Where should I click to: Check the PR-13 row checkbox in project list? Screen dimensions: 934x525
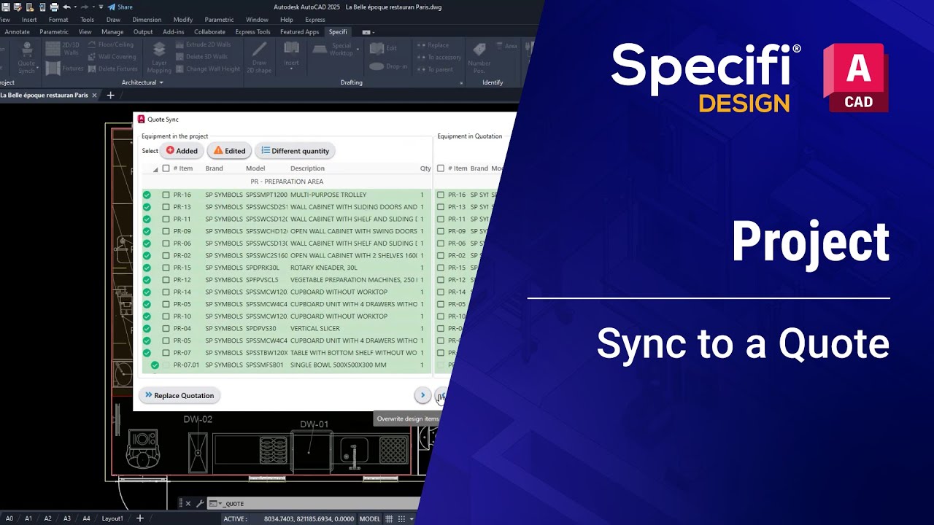[166, 207]
